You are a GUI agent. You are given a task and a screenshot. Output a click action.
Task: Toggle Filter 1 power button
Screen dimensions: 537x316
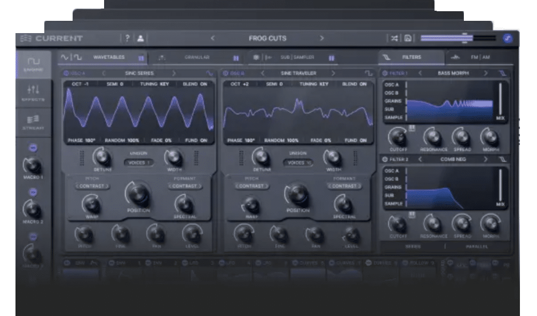click(385, 73)
